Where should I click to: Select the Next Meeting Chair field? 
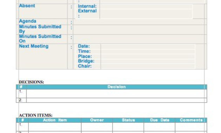coord(148,66)
